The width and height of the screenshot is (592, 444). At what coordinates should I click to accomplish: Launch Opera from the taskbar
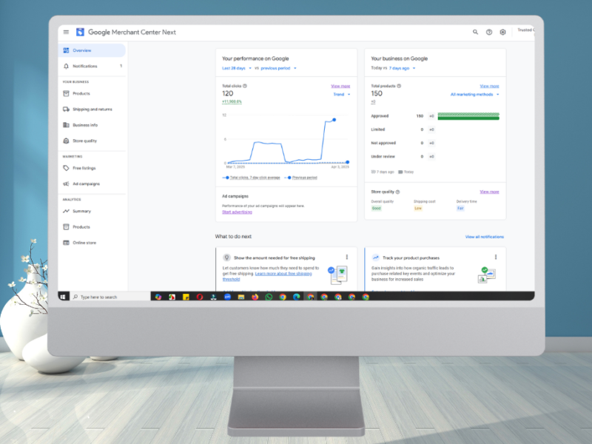(200, 297)
